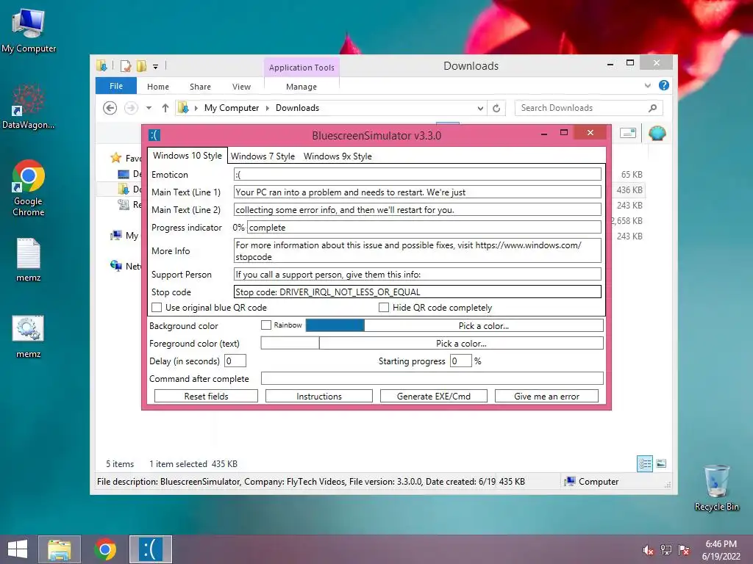Click the Starting progress field

coord(460,361)
